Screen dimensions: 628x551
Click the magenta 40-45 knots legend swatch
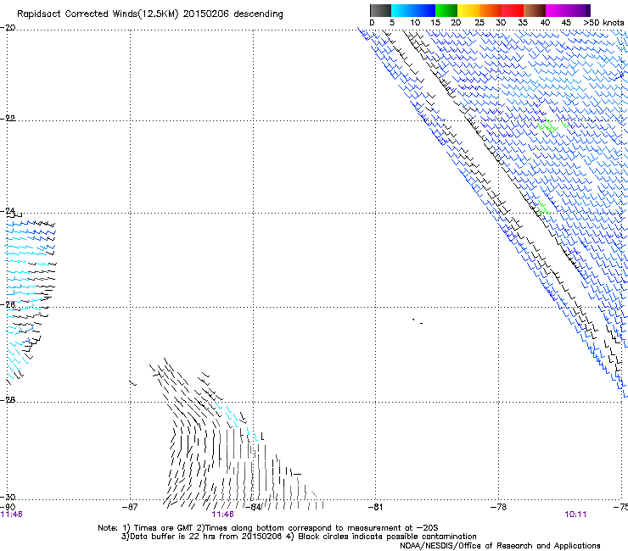point(557,10)
